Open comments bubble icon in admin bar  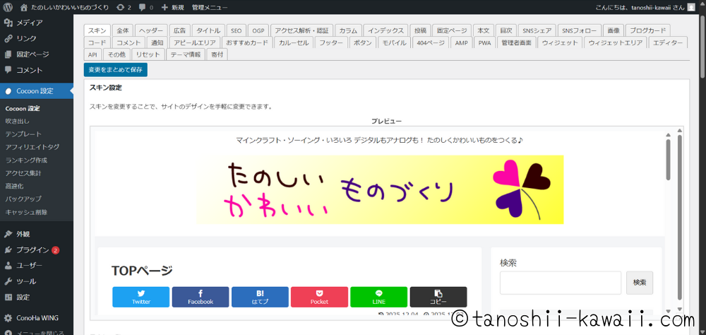[x=143, y=7]
